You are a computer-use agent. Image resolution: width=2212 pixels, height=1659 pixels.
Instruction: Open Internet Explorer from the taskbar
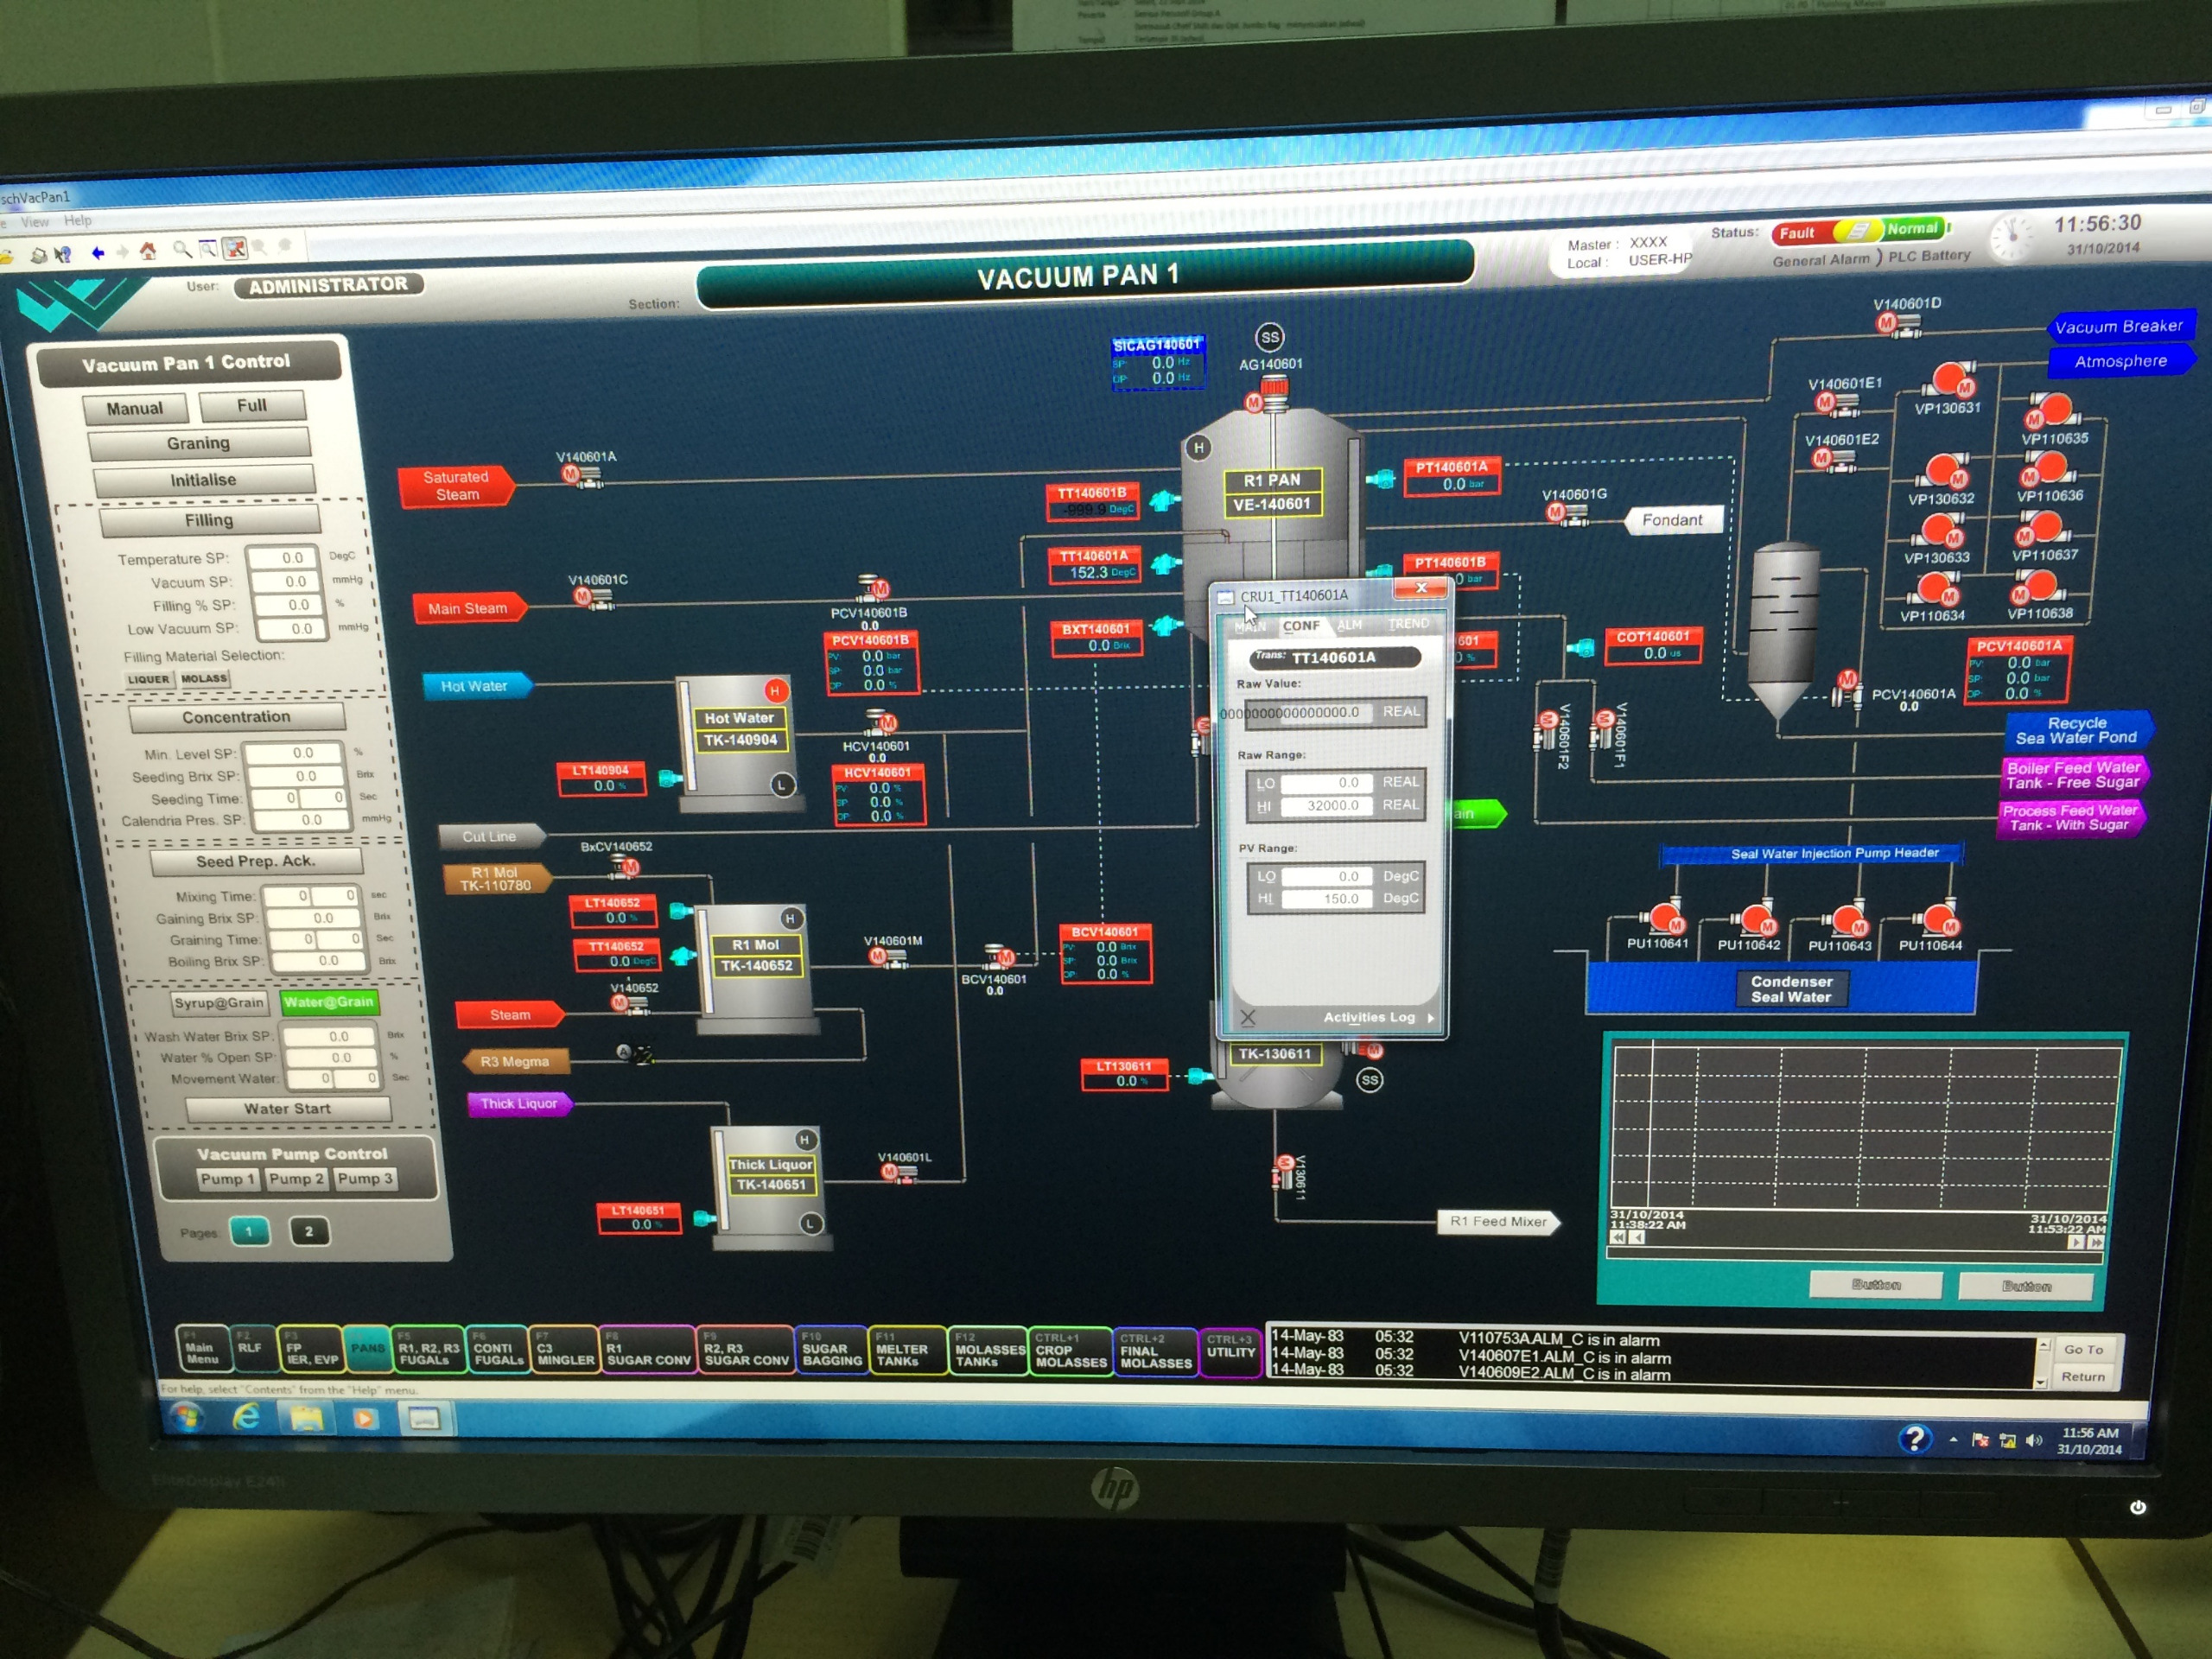(x=246, y=1417)
